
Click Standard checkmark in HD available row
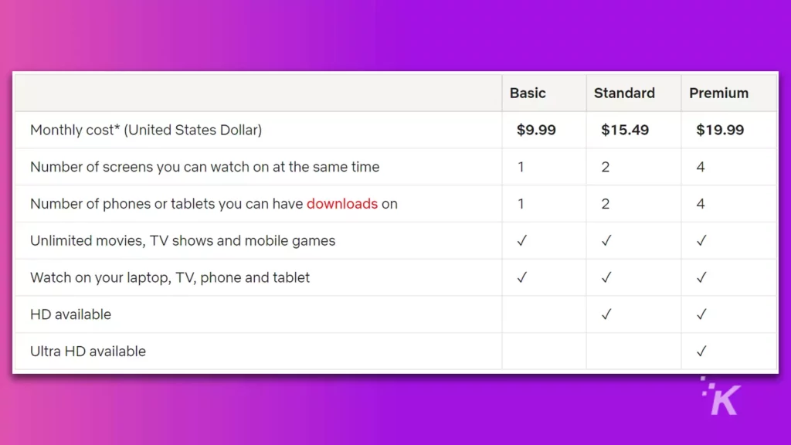(x=606, y=314)
